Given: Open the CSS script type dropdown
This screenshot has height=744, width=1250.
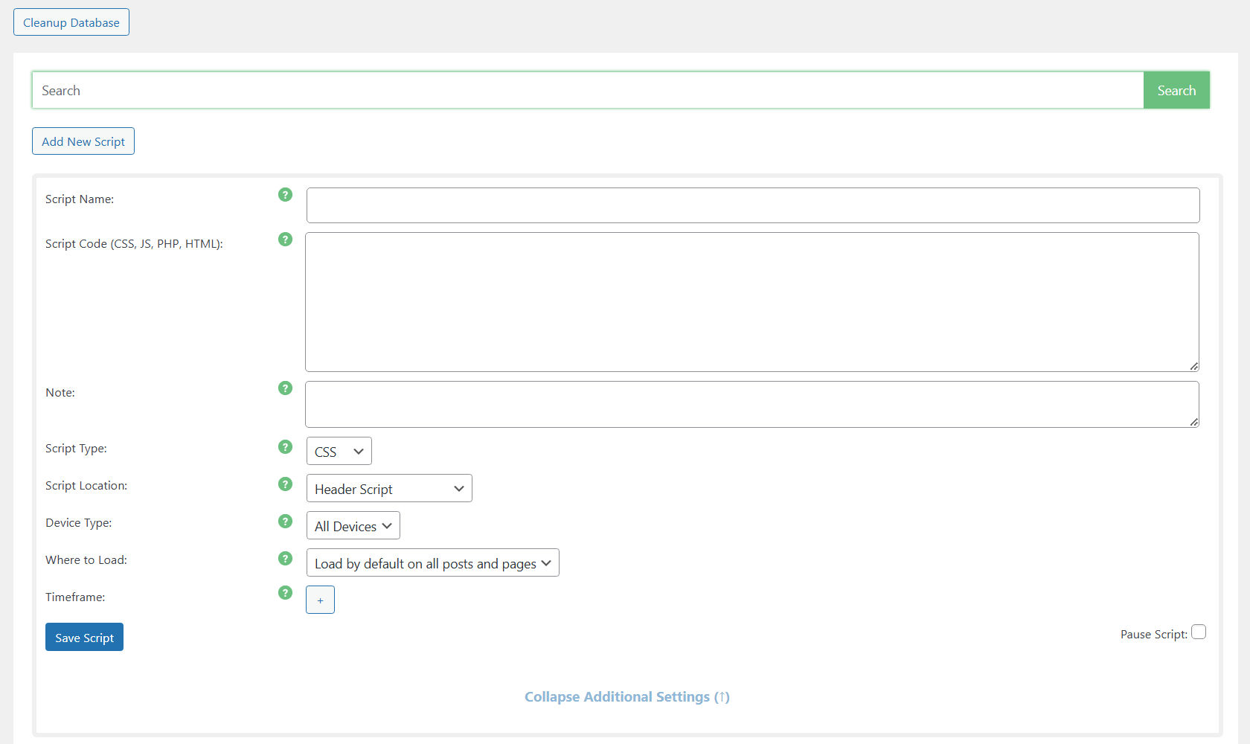Looking at the screenshot, I should point(339,452).
